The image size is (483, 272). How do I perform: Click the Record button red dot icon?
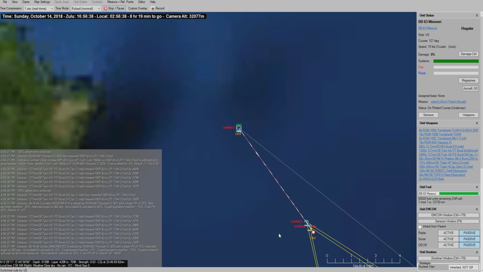click(153, 8)
